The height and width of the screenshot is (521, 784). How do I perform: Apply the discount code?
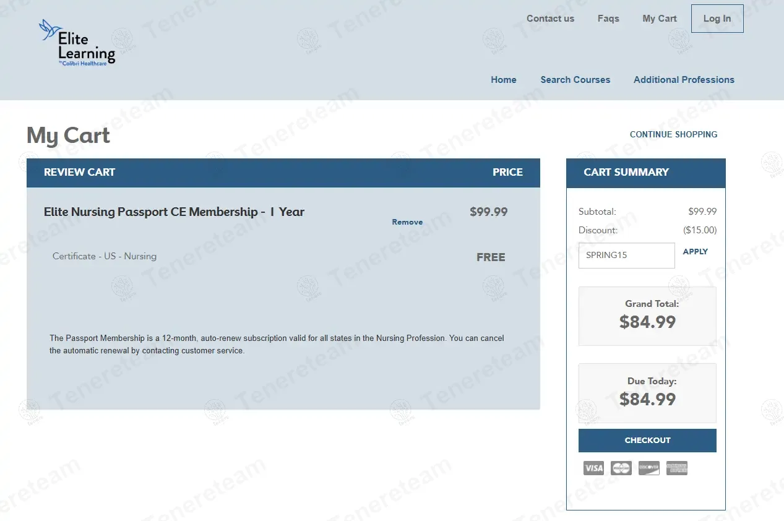click(x=695, y=252)
